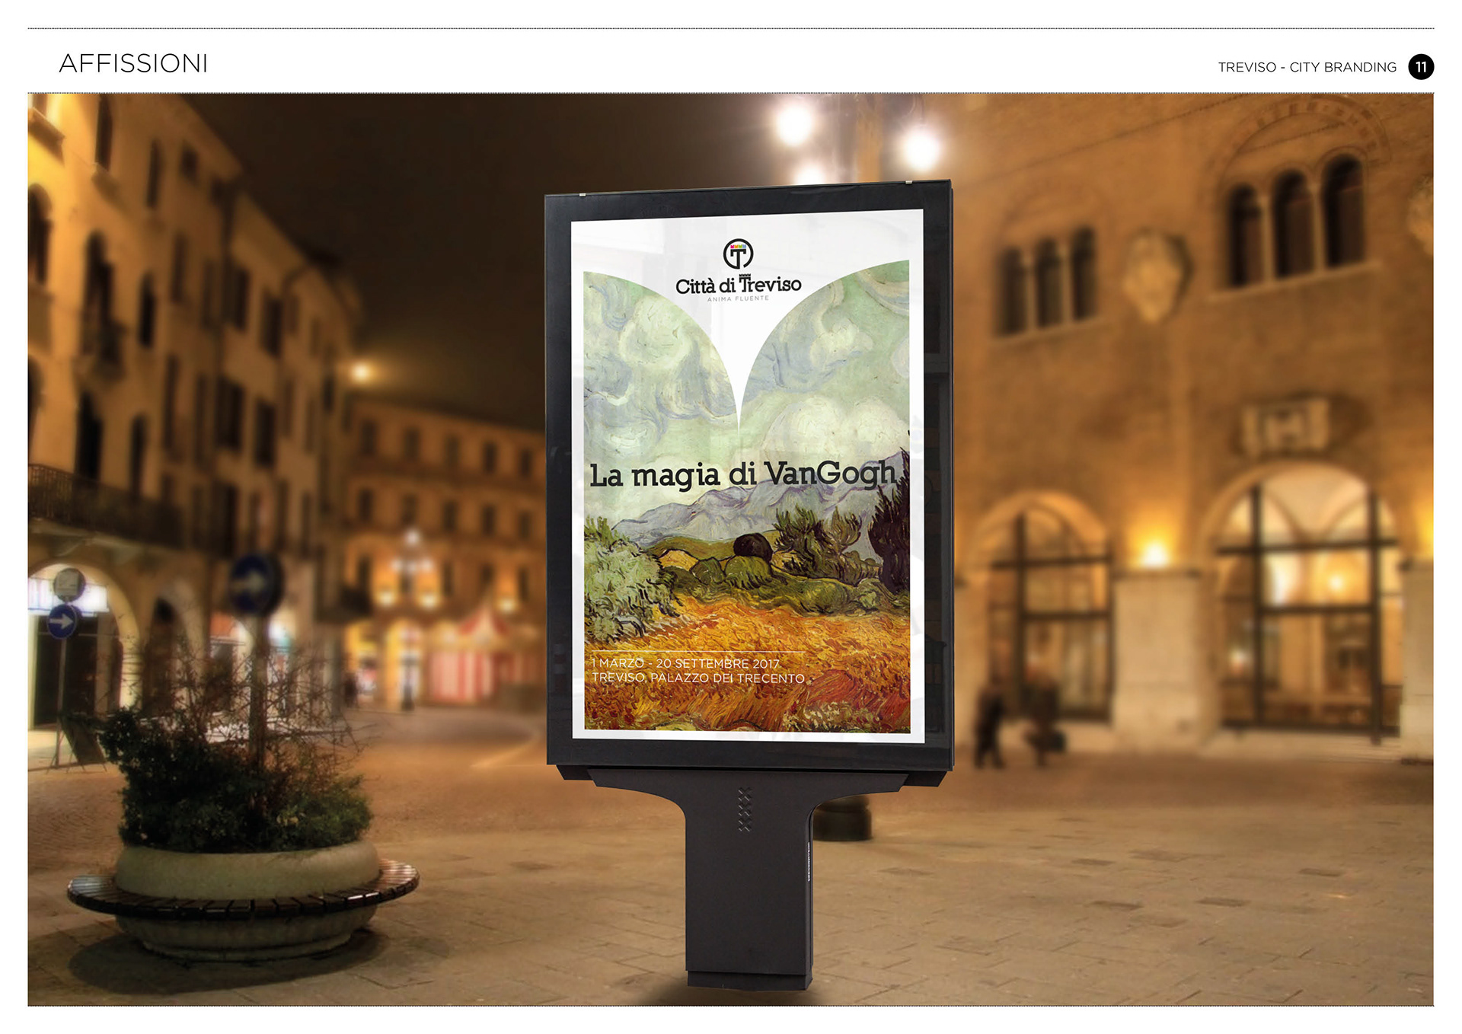Click the large arched glass doorway on right
Screen dimensions: 1462x1034
click(1306, 602)
